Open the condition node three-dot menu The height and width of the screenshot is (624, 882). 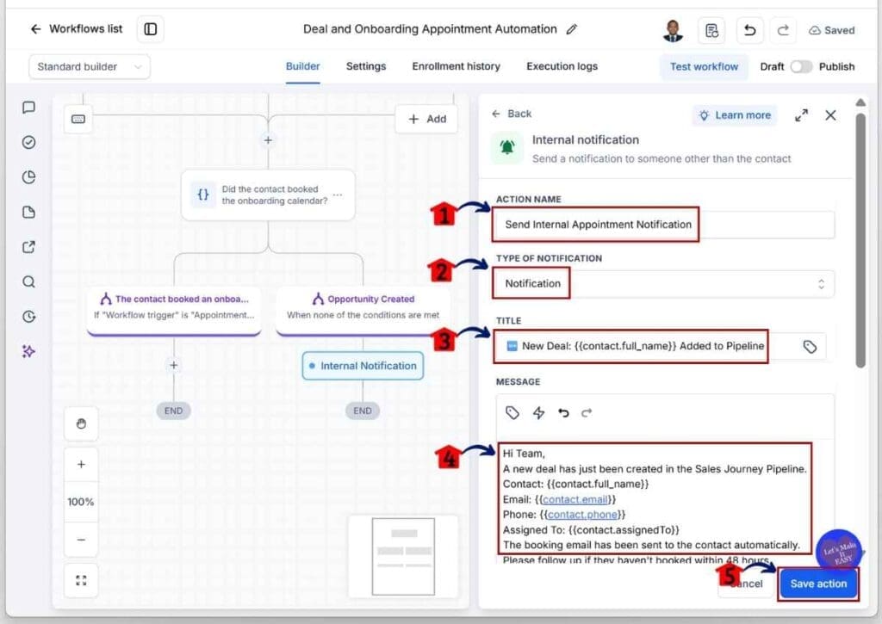click(x=337, y=195)
